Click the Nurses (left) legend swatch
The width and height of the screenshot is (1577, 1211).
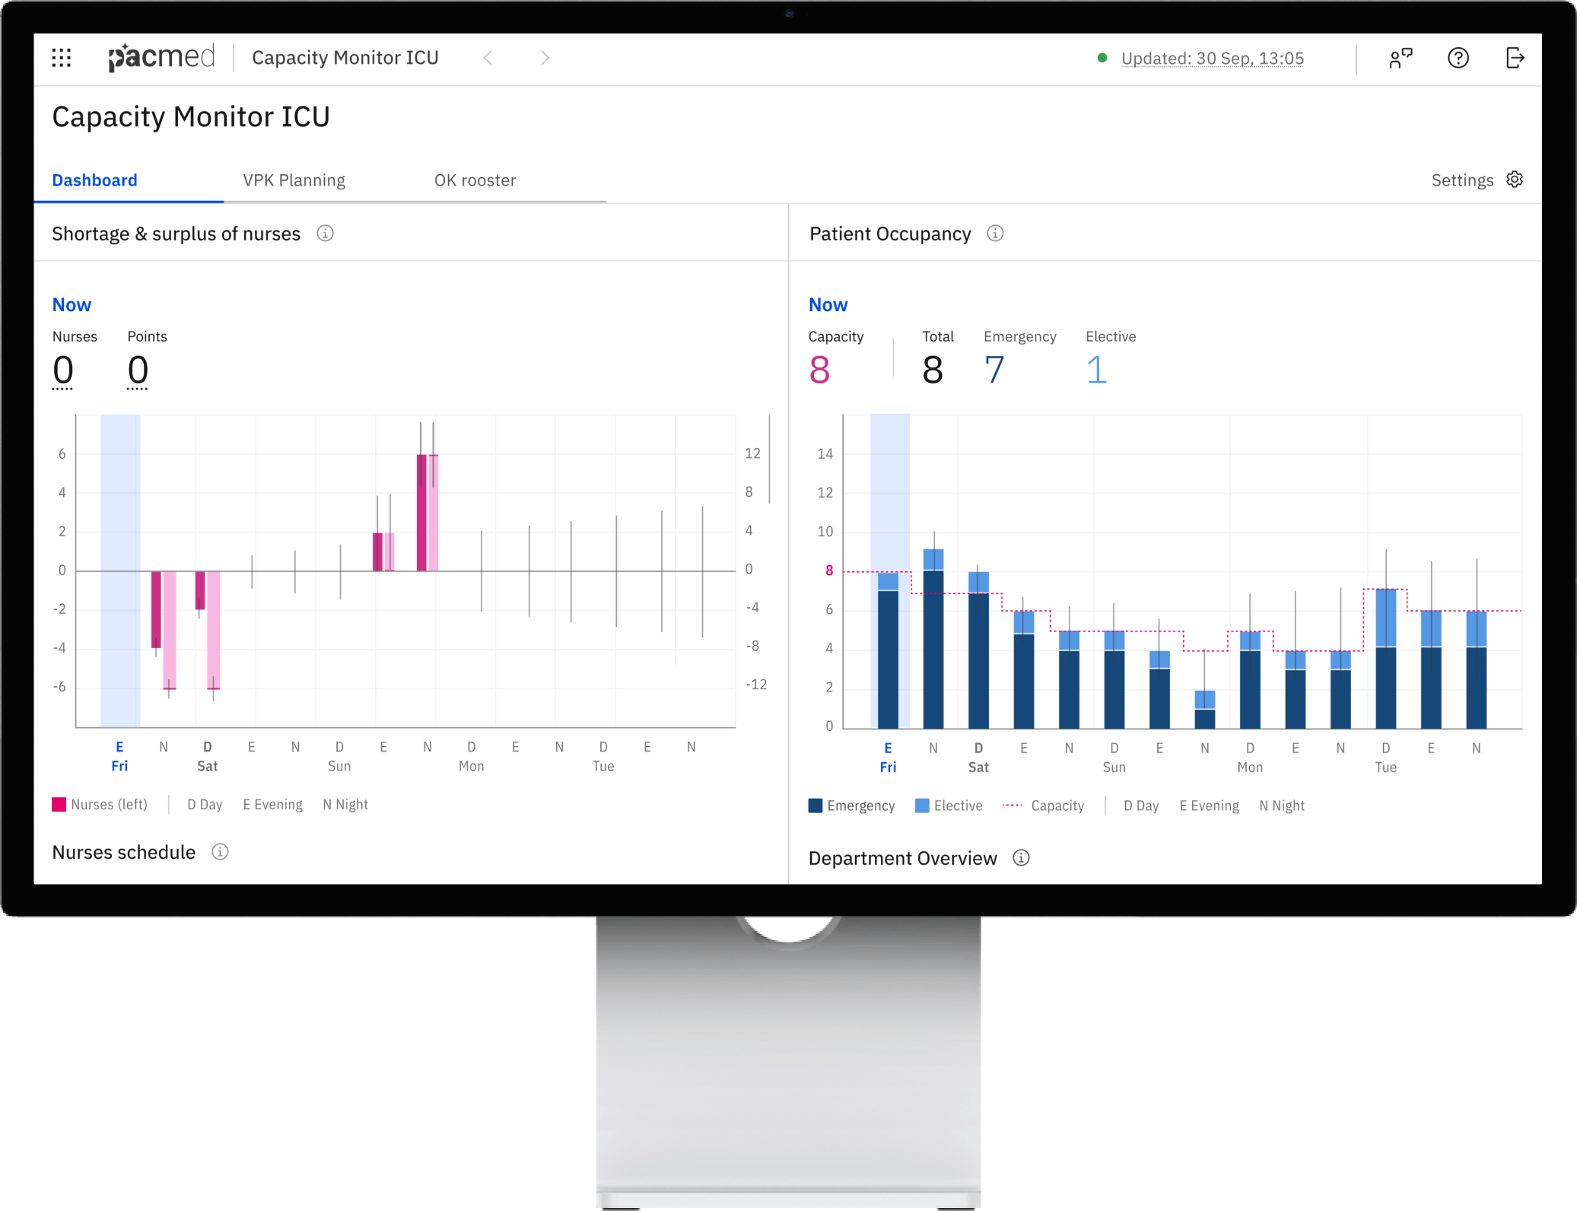(x=59, y=804)
